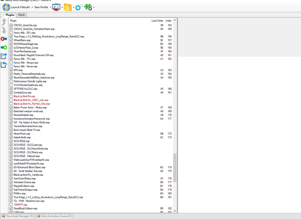
Task: Sort by the Load Order column header
Action: click(x=157, y=21)
